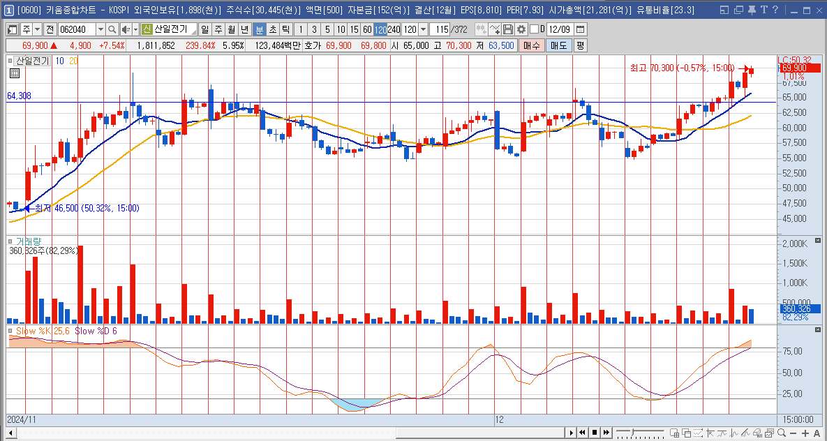Open the calendar date picker icon
The image size is (827, 441).
click(580, 29)
